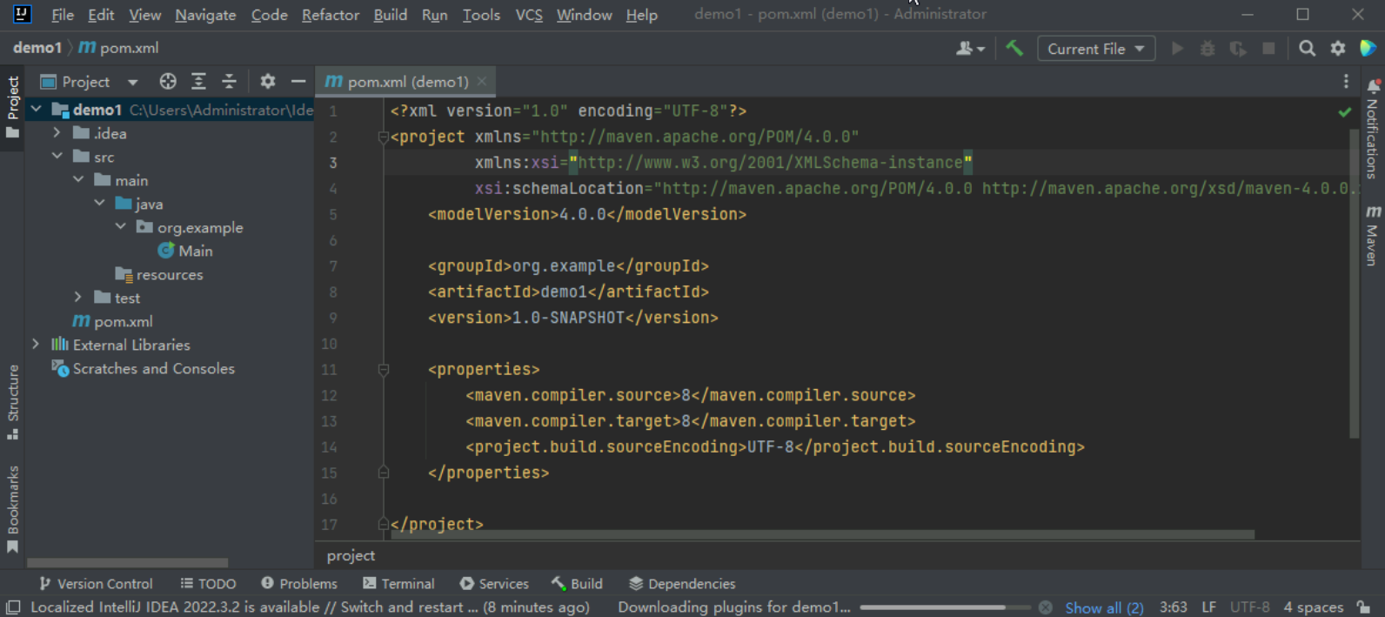Click the editor horizontal scrollbar
Viewport: 1385px width, 617px height.
[822, 534]
